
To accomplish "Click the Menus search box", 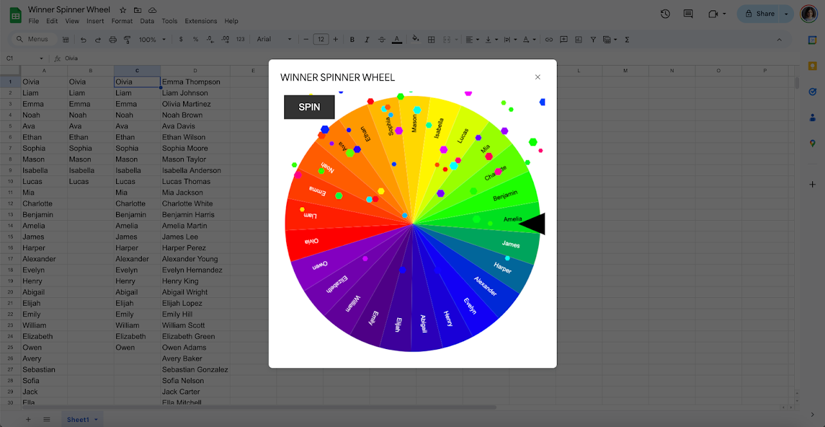I will pos(34,39).
